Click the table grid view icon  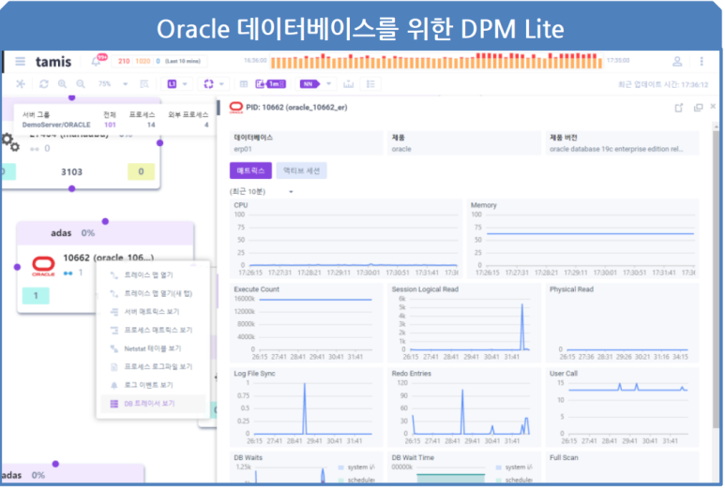tap(244, 84)
